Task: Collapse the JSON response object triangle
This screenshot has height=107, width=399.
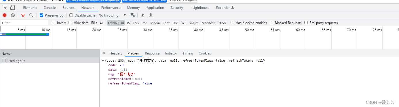Action: coord(103,61)
